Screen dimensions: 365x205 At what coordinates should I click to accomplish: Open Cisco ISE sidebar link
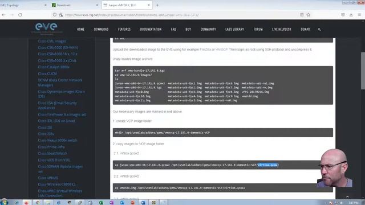[x=45, y=128]
